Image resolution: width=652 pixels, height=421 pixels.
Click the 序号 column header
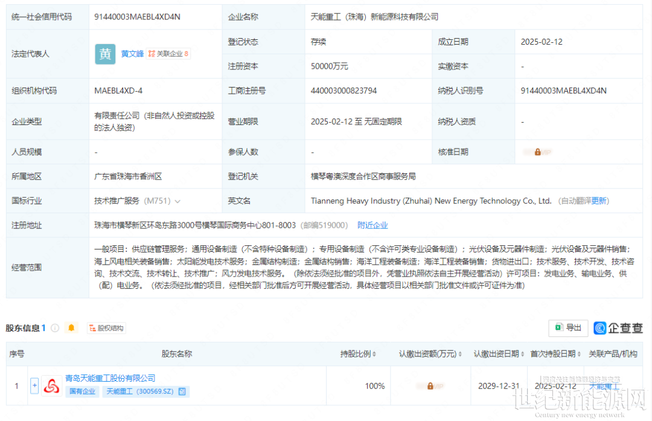point(17,354)
